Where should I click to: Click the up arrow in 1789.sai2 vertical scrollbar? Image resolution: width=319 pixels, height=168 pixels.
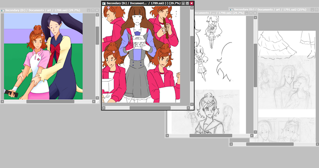click(x=192, y=8)
